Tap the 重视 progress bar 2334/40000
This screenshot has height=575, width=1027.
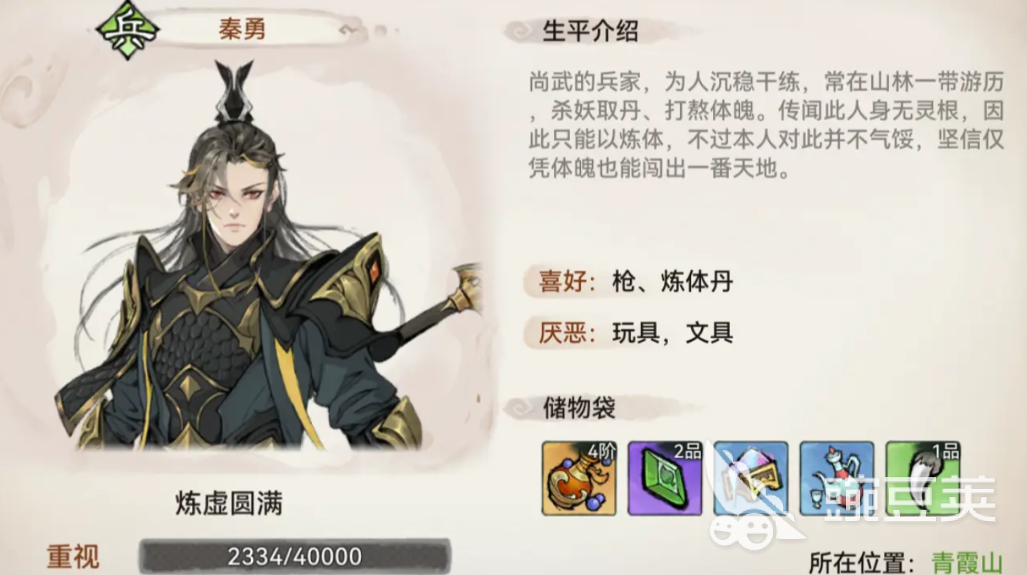pyautogui.click(x=294, y=557)
